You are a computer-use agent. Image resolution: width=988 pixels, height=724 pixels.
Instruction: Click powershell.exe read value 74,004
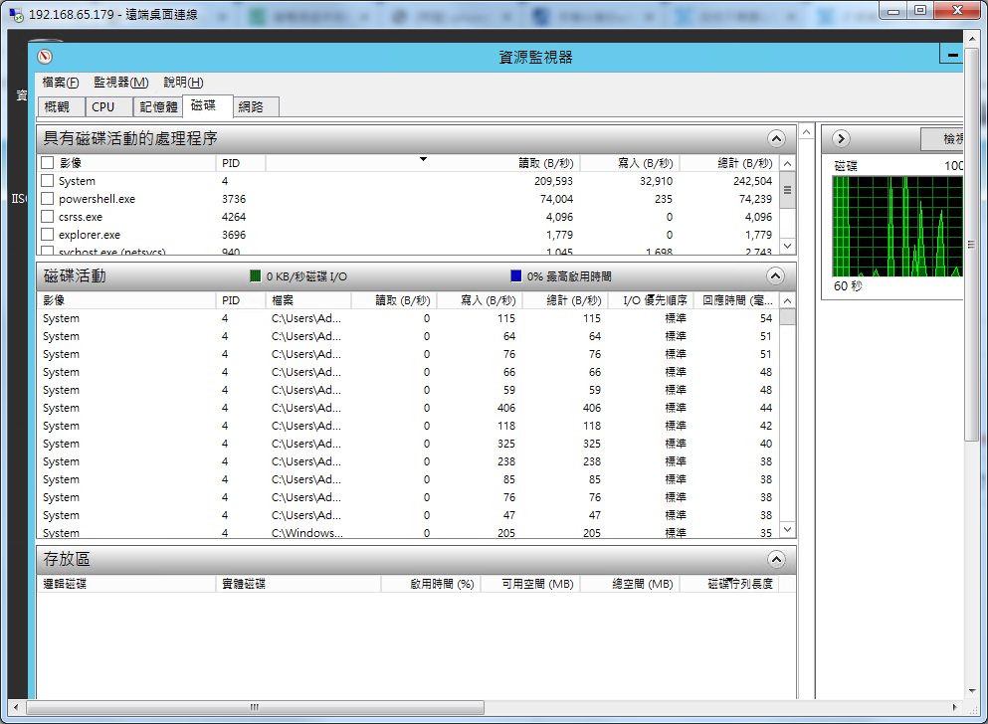[x=556, y=199]
